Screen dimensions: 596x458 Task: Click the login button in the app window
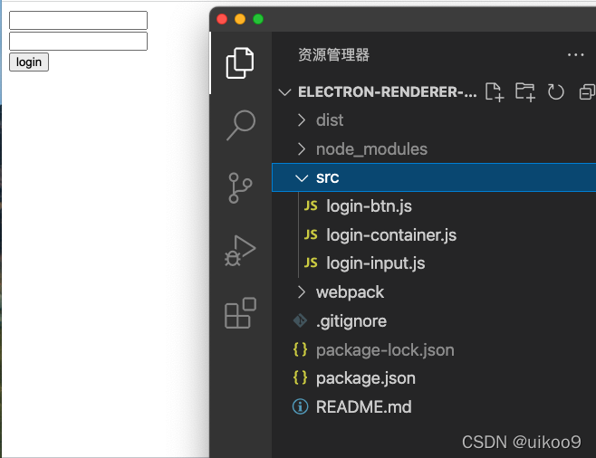click(x=29, y=62)
